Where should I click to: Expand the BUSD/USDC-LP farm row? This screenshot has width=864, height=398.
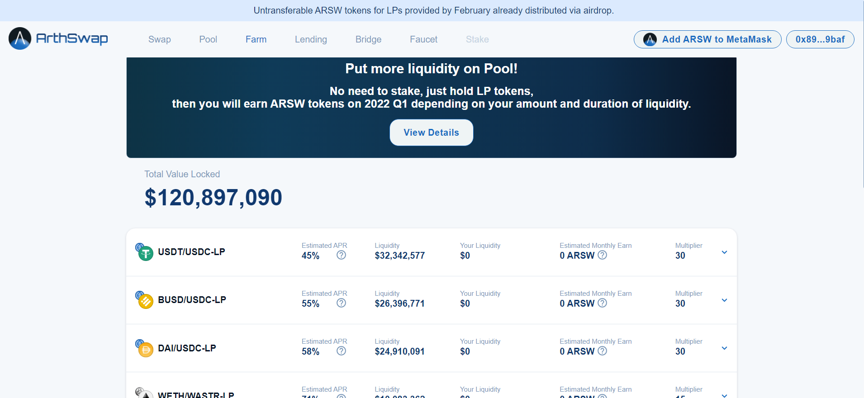pos(724,300)
